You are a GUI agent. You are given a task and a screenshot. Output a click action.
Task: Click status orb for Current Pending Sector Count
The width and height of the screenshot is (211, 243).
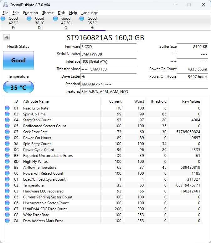7,197
